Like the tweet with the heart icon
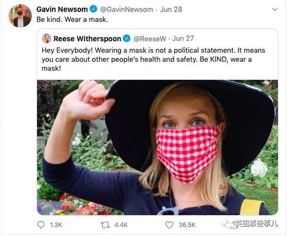The image size is (287, 236). point(169,225)
